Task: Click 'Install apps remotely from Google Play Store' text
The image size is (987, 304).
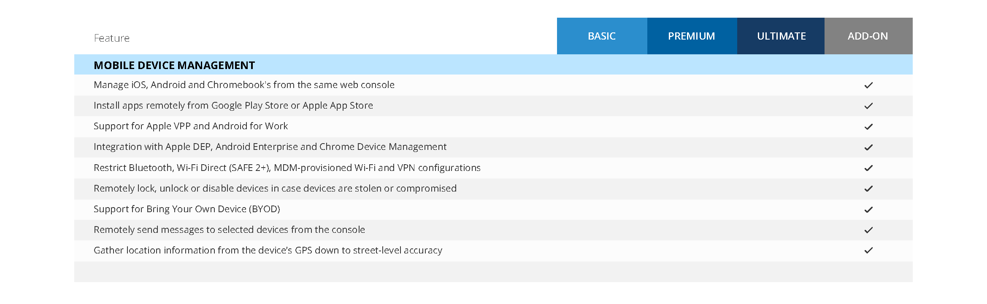Action: tap(233, 106)
